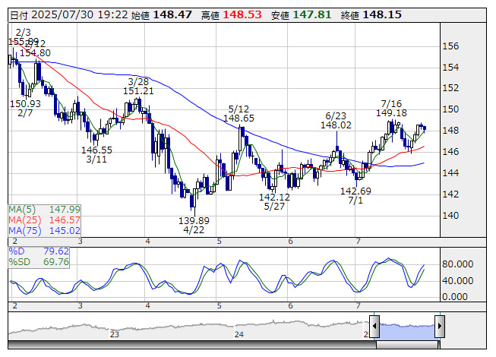Click the 終値 148.15 closing price

click(x=371, y=15)
